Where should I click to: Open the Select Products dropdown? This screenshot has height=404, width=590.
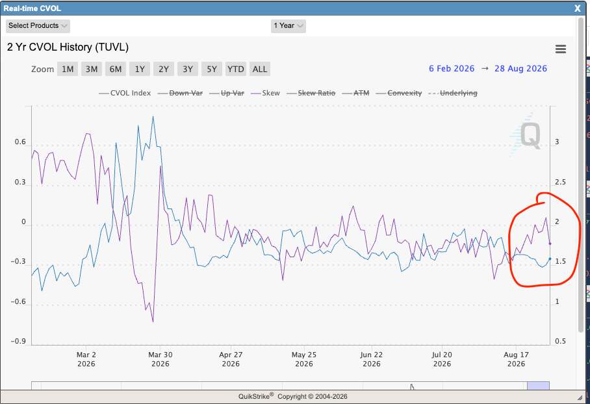[x=38, y=25]
